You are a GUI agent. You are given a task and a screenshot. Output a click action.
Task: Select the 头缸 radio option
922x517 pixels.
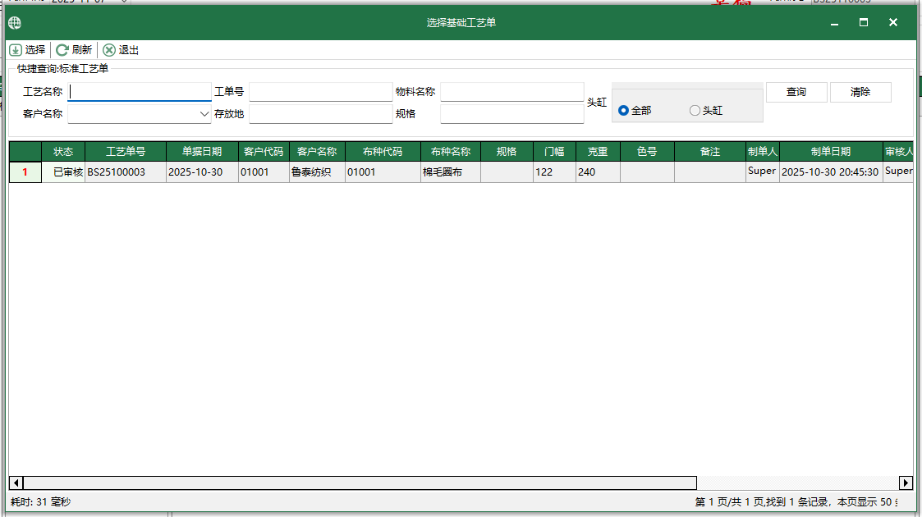695,110
